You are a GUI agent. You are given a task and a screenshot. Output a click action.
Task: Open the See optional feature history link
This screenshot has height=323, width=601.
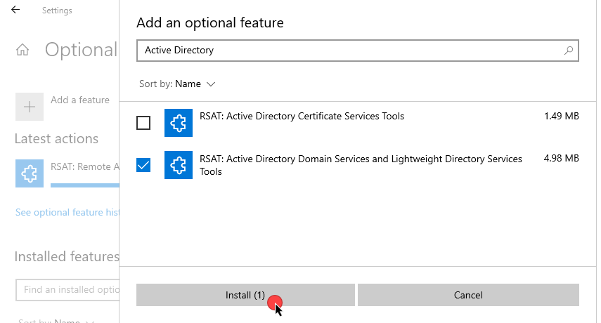tap(67, 212)
